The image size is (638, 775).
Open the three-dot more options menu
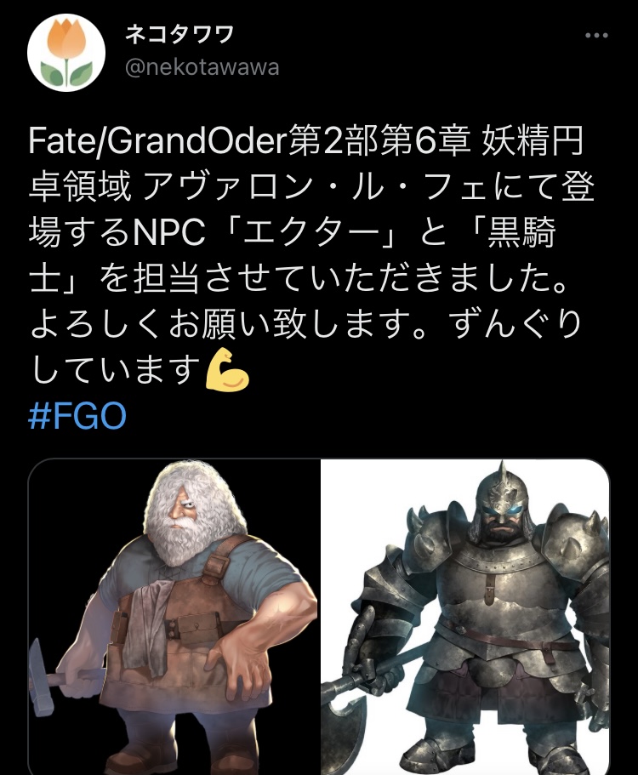pyautogui.click(x=596, y=36)
